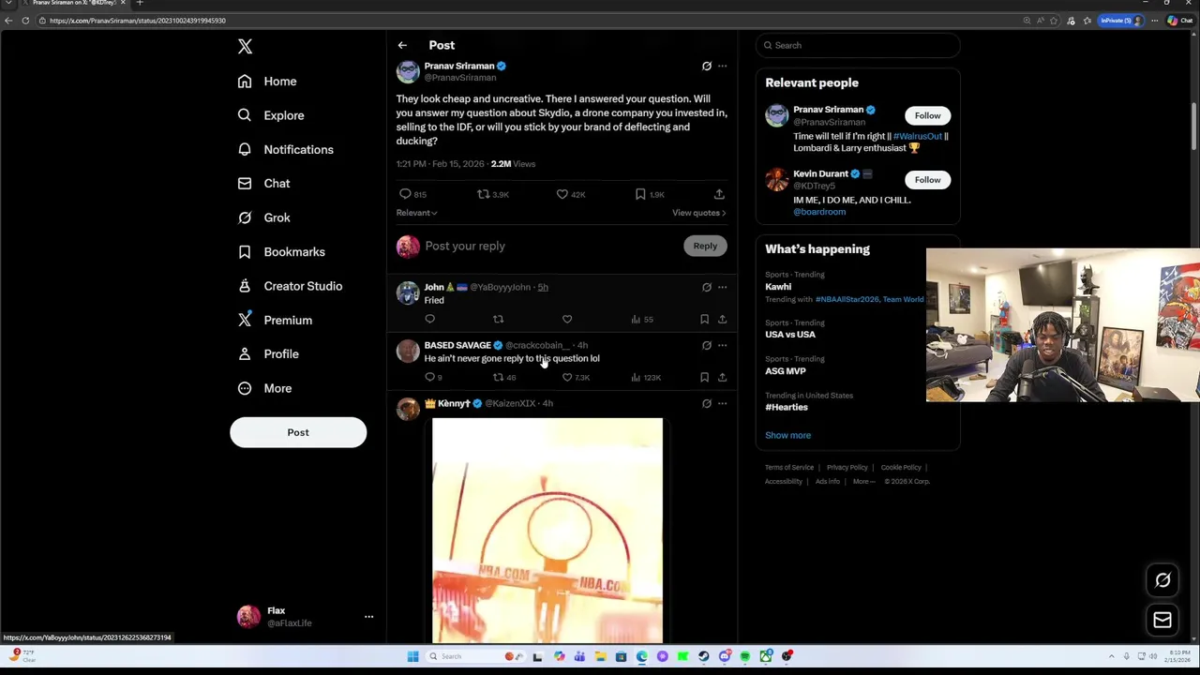Open account menu dots next to Flax
Viewport: 1200px width, 675px height.
(368, 617)
